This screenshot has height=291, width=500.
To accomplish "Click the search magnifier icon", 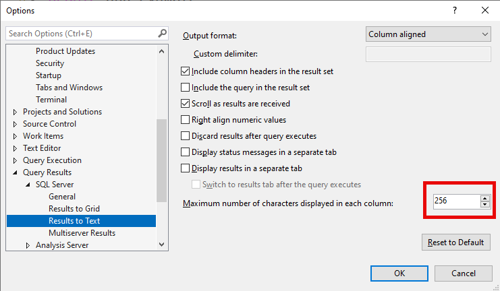I will click(x=162, y=33).
